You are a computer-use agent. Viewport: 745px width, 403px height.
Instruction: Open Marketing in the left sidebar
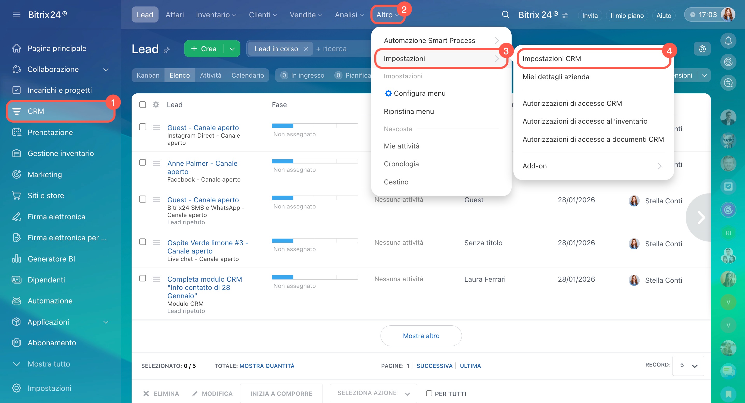tap(45, 175)
